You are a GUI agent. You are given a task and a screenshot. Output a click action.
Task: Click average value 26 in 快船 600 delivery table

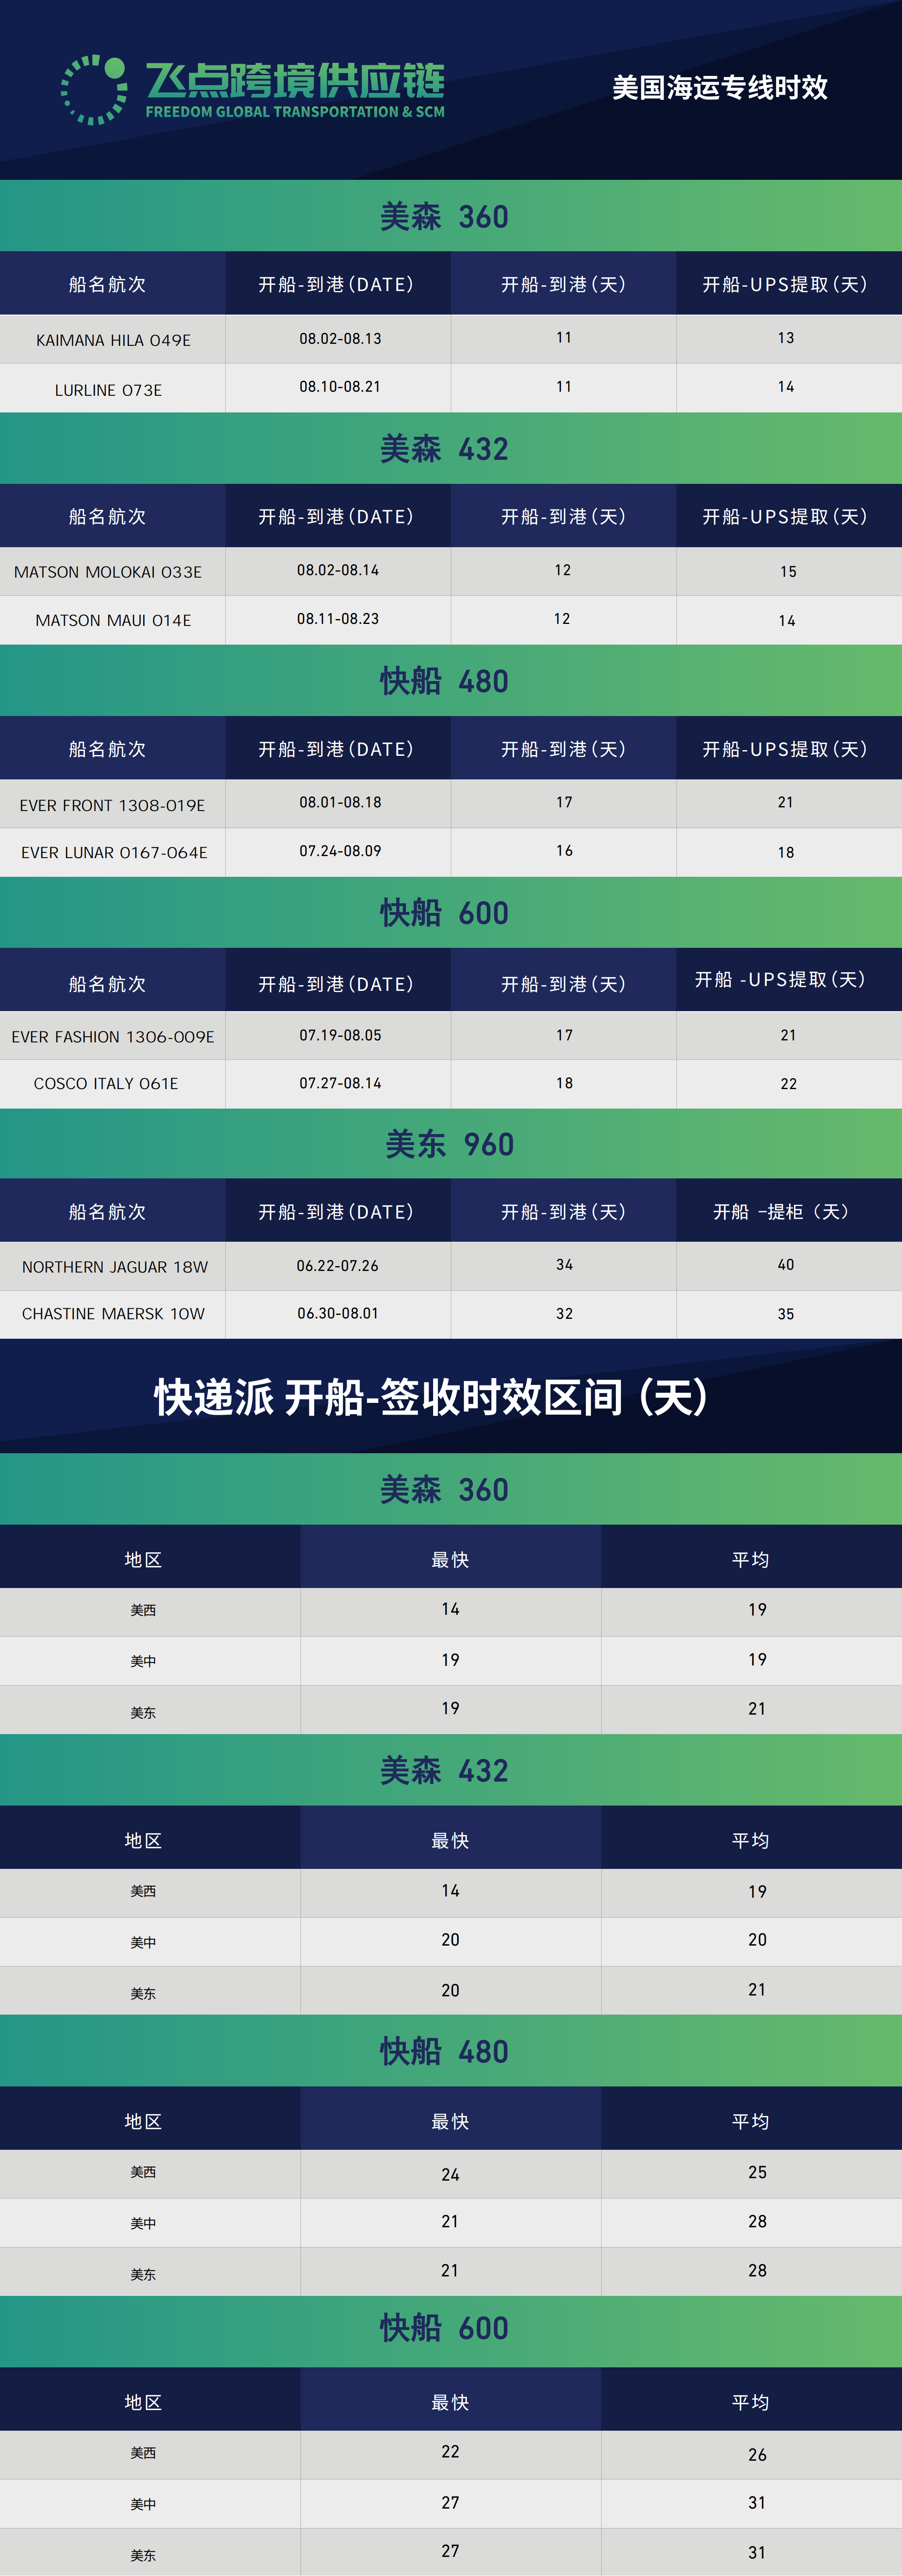pyautogui.click(x=757, y=2455)
